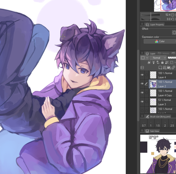Select the 'Layer 4 Copy' layer name
This screenshot has width=176, height=174.
point(165,95)
